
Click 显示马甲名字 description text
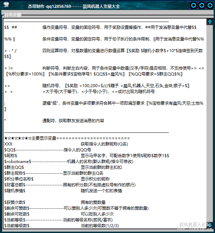tap(125, 156)
